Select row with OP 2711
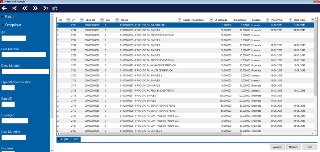 click(185, 106)
